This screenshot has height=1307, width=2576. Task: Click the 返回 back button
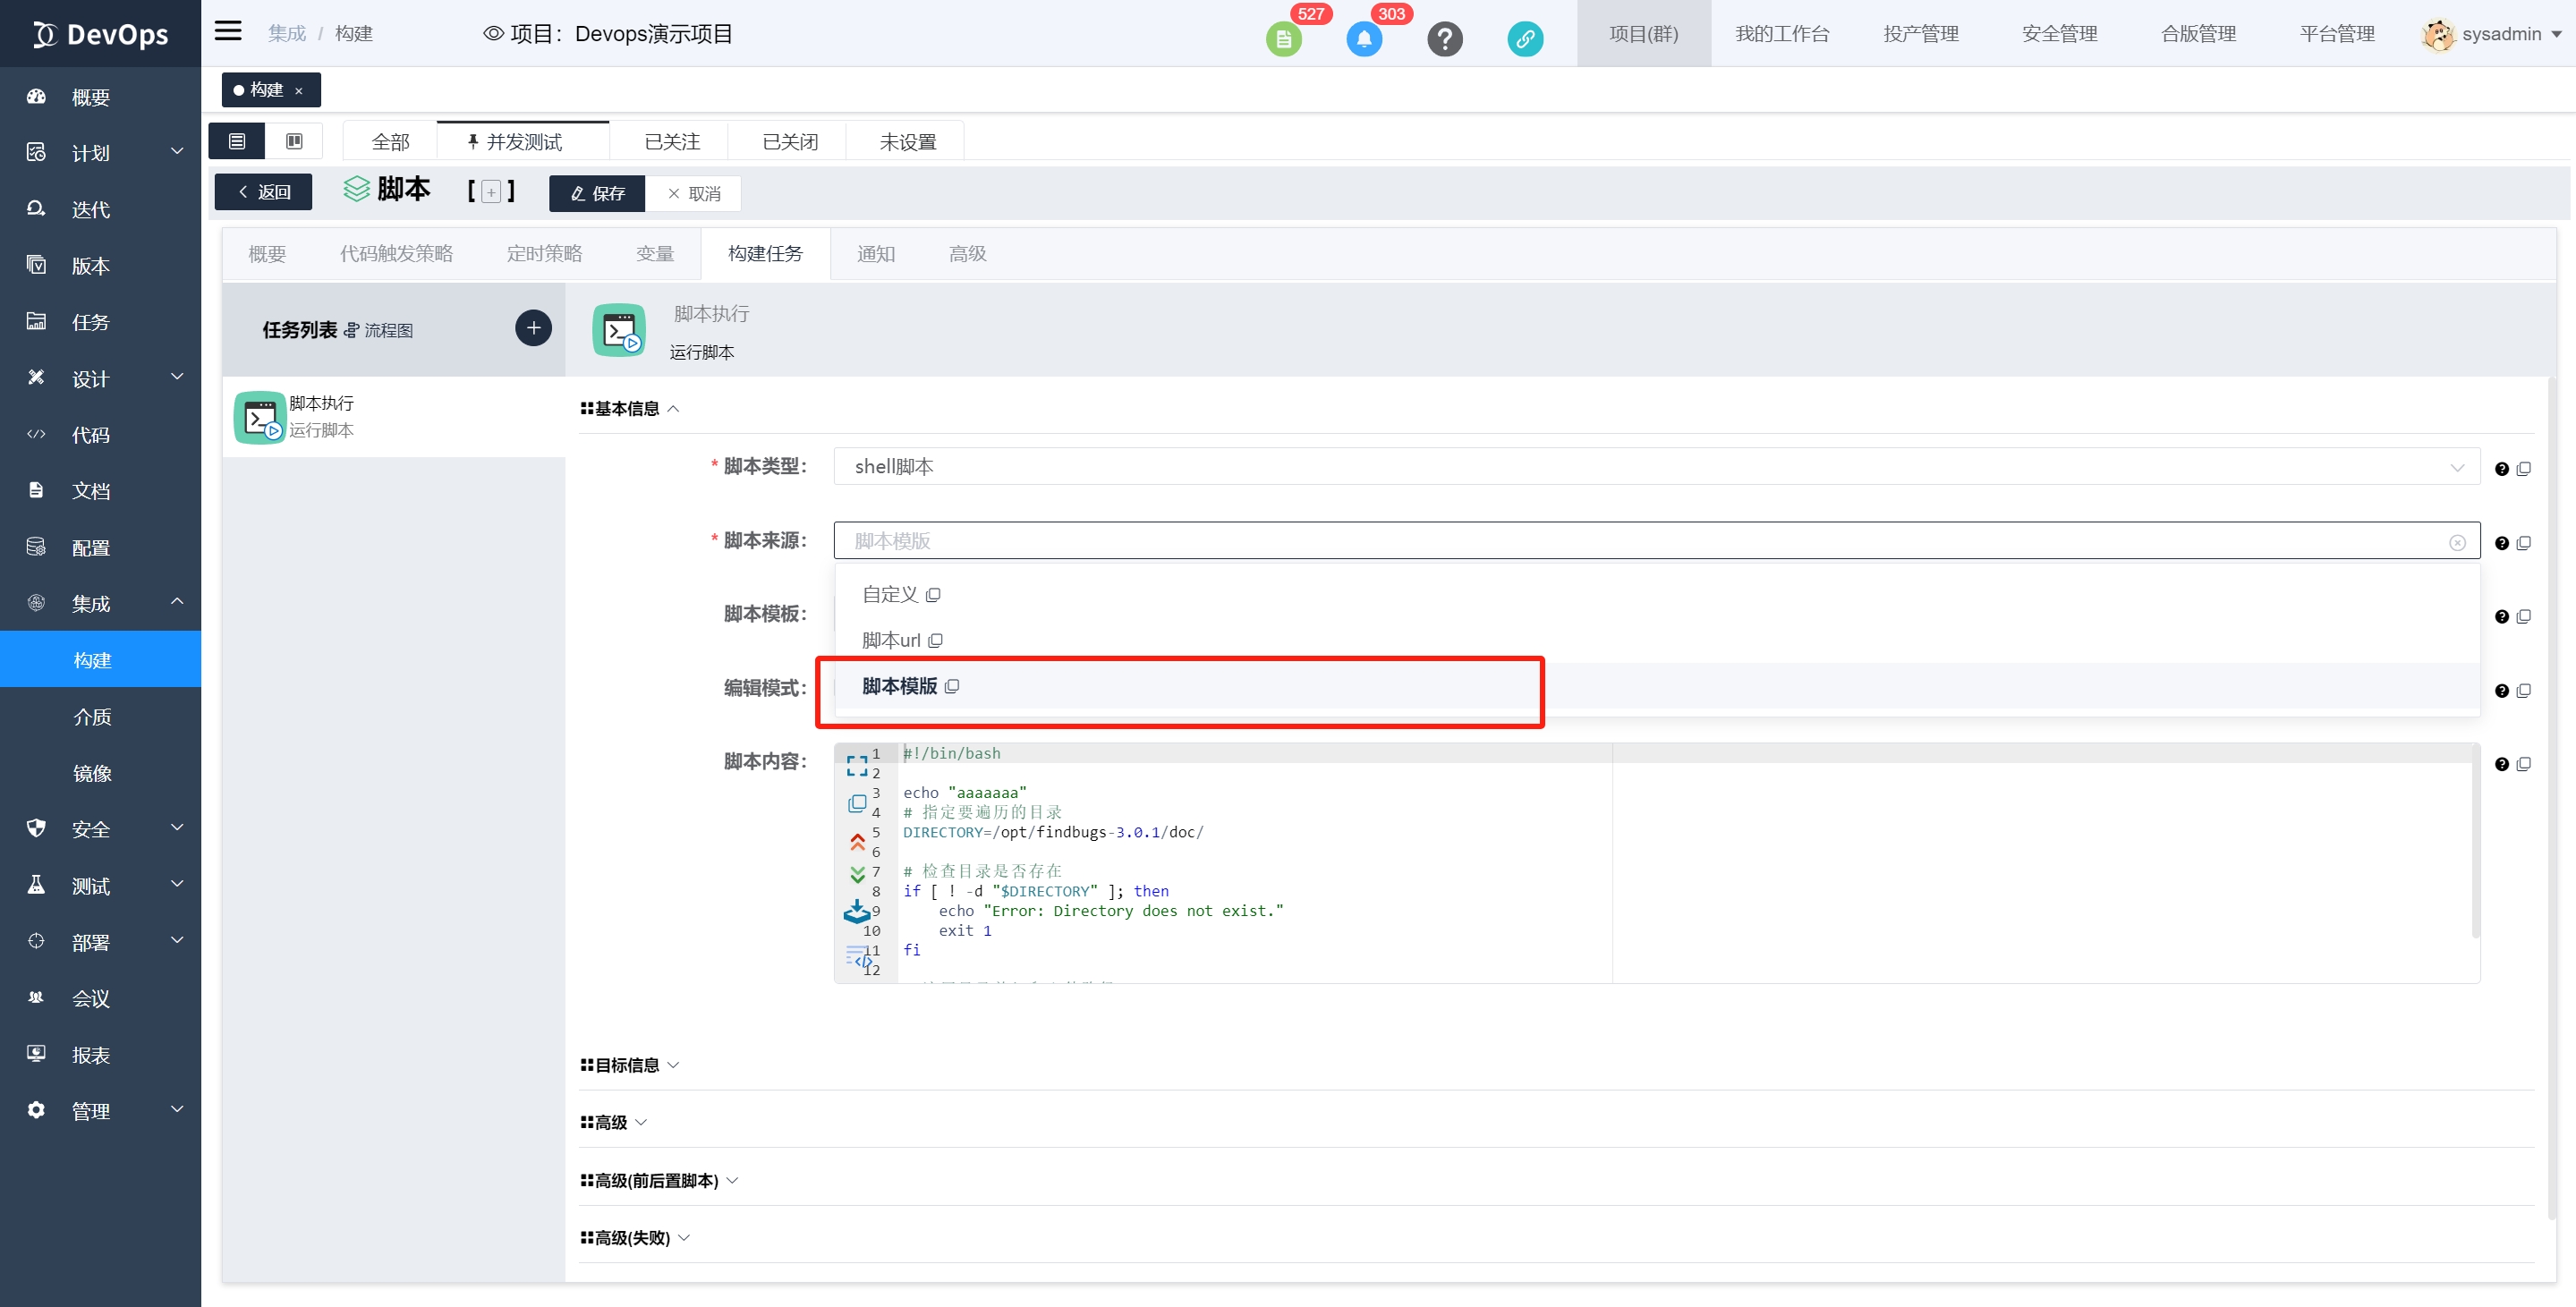coord(264,192)
